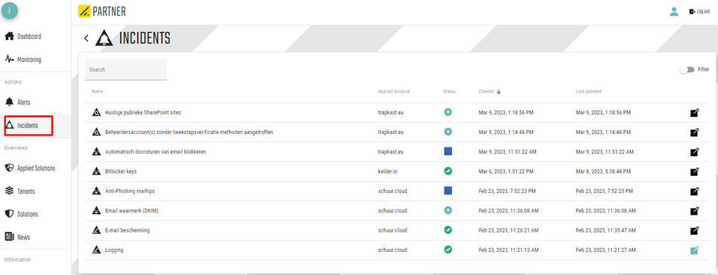Click Last updated Mar 8, 2023, 5:38:44 PM
Image resolution: width=718 pixels, height=275 pixels.
coord(603,171)
